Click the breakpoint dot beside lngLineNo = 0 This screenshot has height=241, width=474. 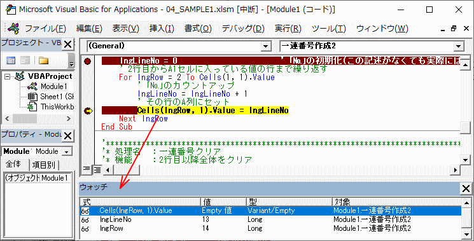coord(88,62)
